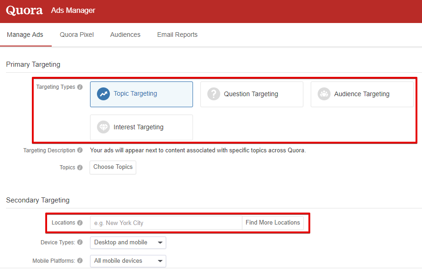Select the Question Targeting option
Screen dimensions: 422x277
click(252, 94)
